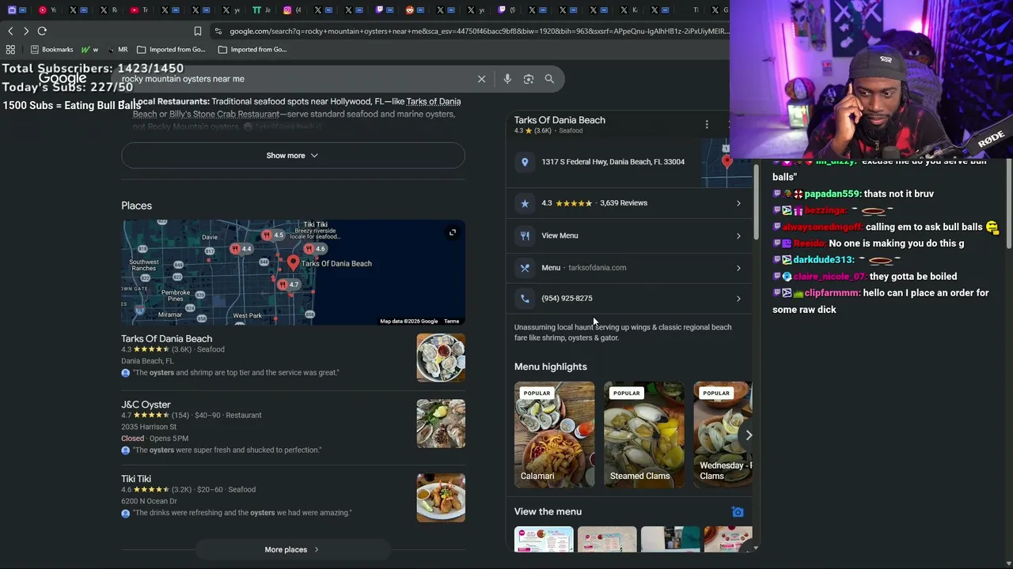The height and width of the screenshot is (569, 1013).
Task: Open the Bookmarks folder in the bookmarks bar
Action: (x=51, y=49)
